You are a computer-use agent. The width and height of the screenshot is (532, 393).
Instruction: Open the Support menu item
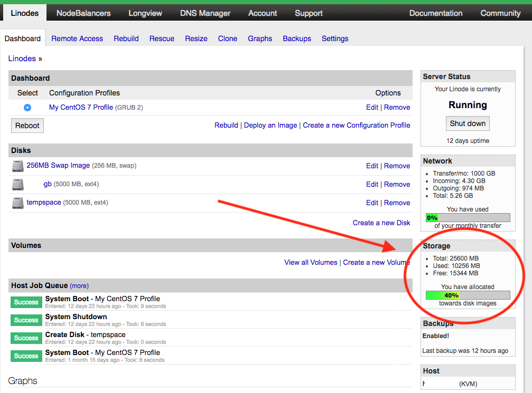click(309, 13)
